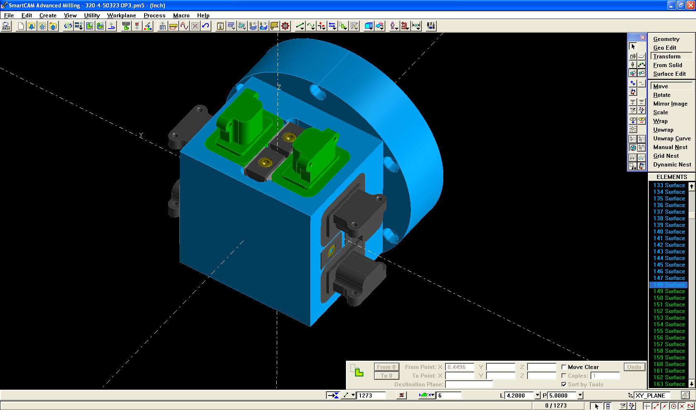Click the Surface Edit option
Viewport: 696px width, 410px height.
[669, 74]
